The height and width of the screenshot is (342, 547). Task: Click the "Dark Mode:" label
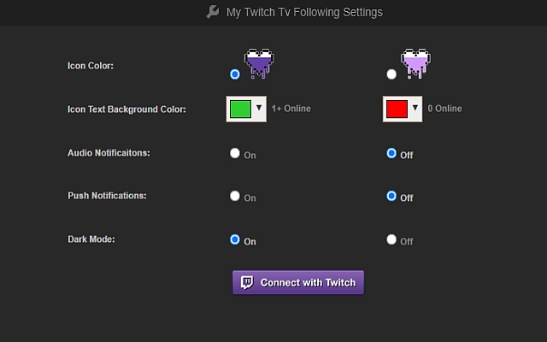pos(91,239)
